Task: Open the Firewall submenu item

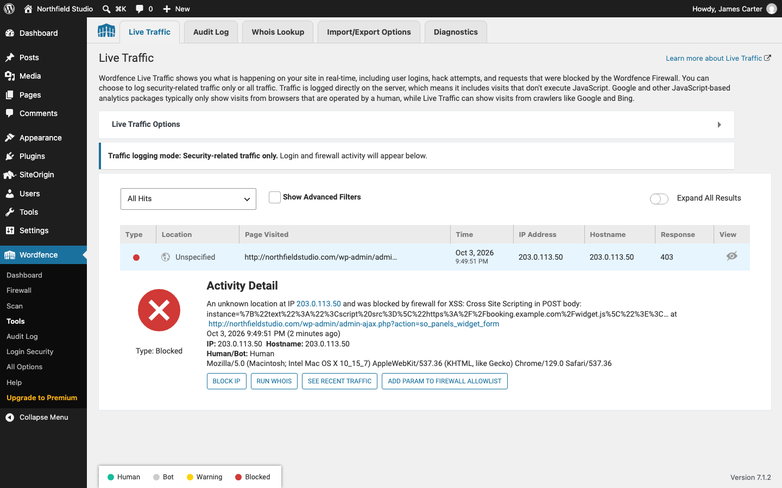Action: pos(19,291)
